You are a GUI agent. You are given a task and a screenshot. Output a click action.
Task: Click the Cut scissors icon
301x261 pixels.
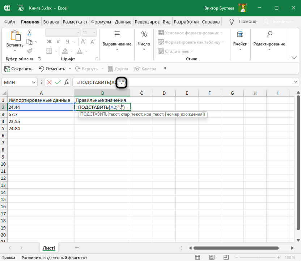pos(29,33)
